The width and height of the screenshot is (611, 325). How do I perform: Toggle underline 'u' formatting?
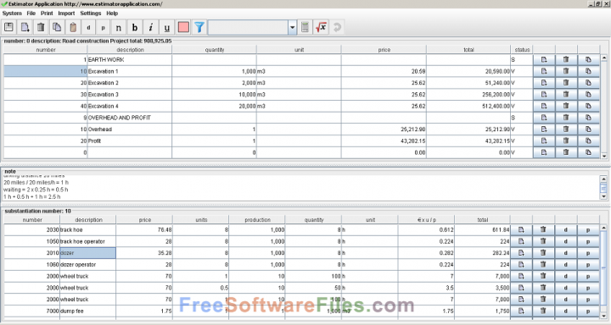(x=167, y=27)
